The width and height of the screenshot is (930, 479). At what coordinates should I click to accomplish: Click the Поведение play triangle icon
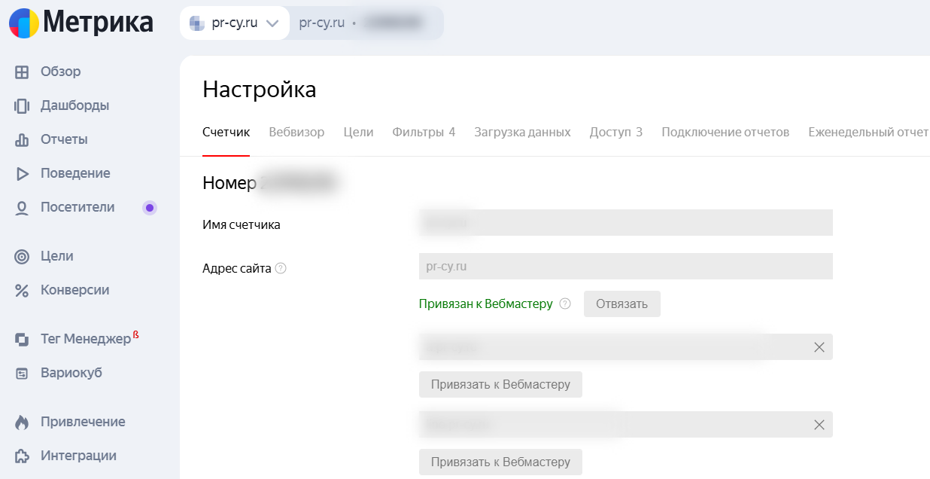point(22,174)
